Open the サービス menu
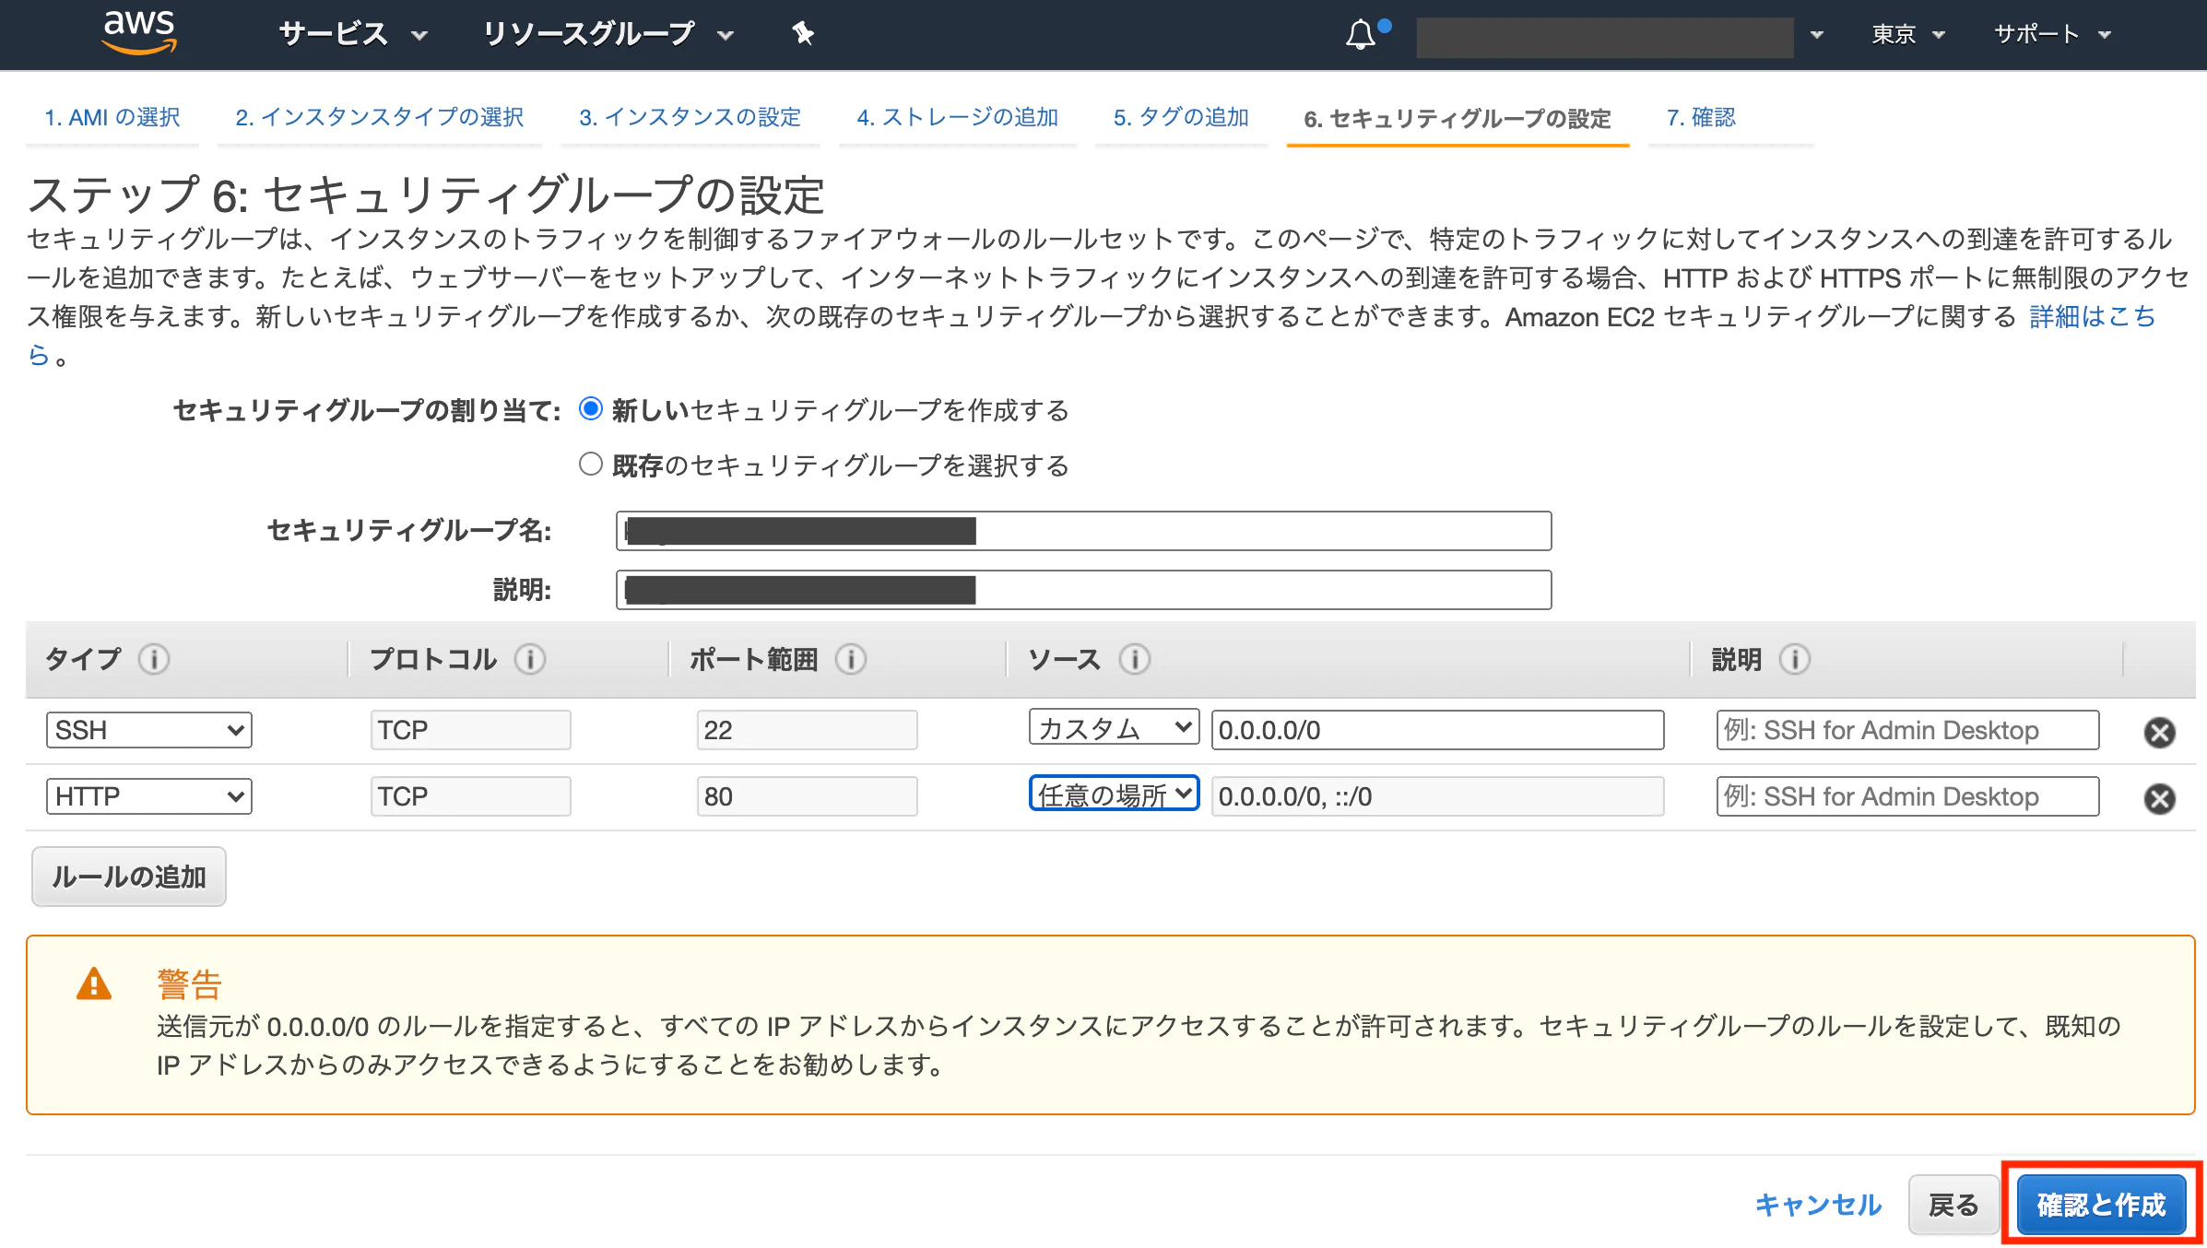The width and height of the screenshot is (2207, 1248). point(353,34)
